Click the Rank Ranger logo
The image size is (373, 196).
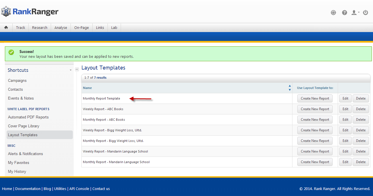click(x=30, y=12)
